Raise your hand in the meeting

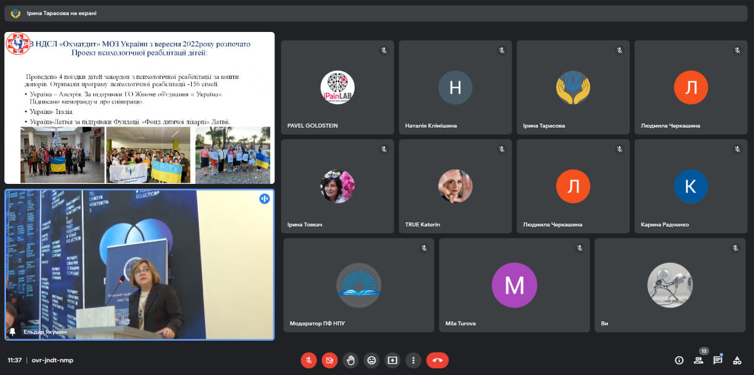(x=350, y=360)
